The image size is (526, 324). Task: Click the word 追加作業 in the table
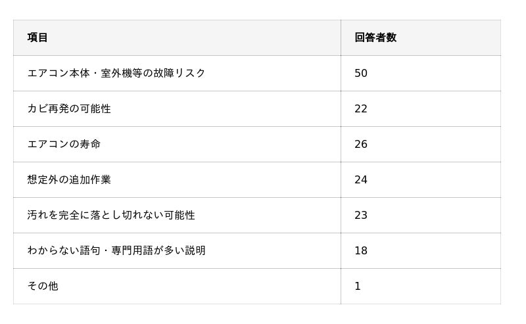point(90,179)
